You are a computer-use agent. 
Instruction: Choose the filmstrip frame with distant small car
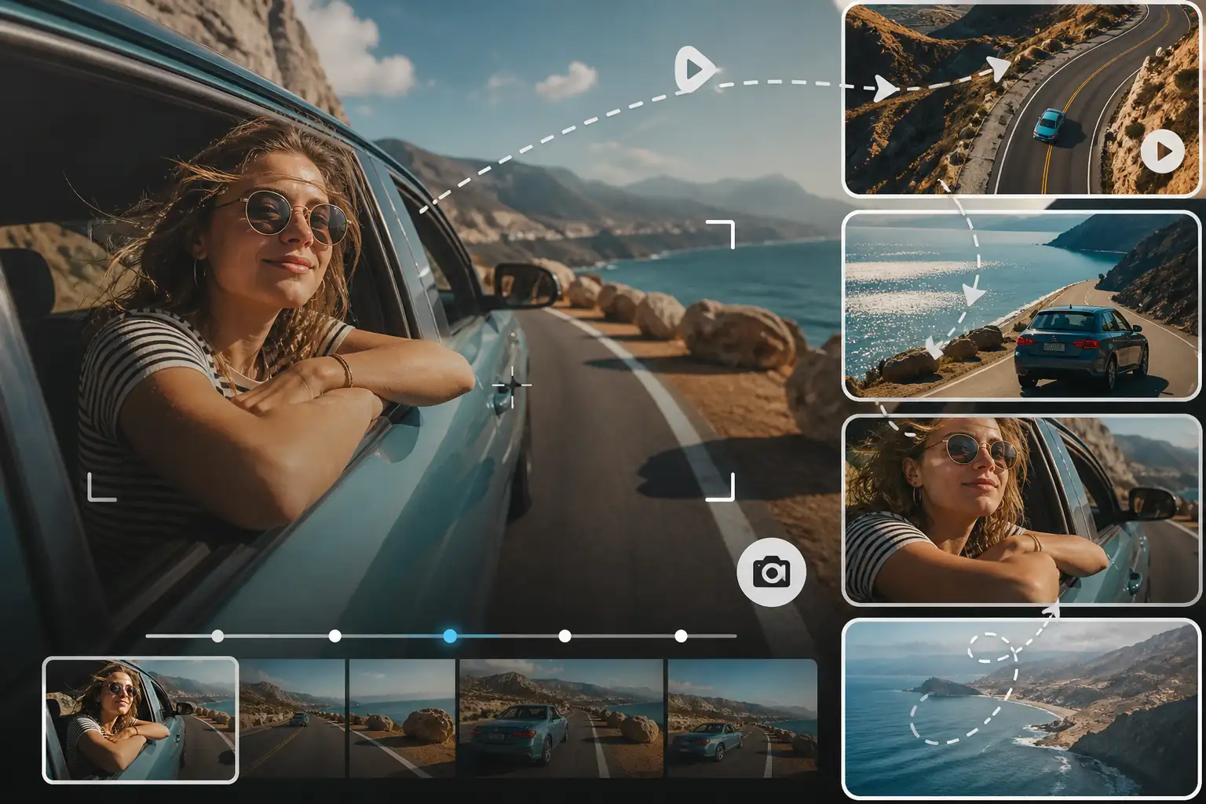(x=293, y=718)
